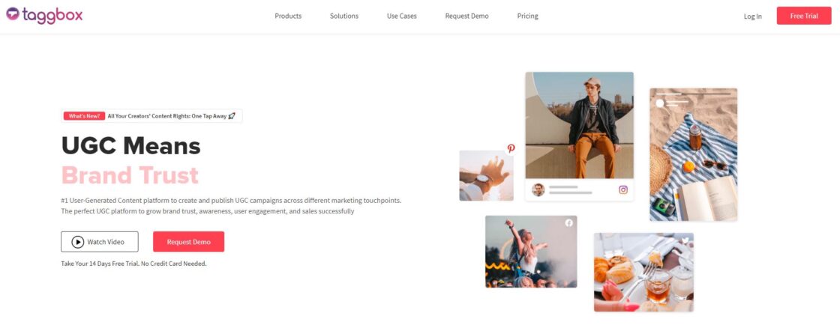Open the Pricing page
Screen dimensions: 840x331
tap(528, 16)
